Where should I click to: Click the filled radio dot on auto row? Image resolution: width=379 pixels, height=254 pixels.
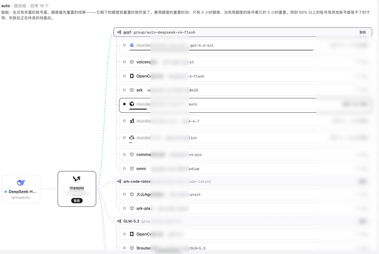pyautogui.click(x=124, y=104)
